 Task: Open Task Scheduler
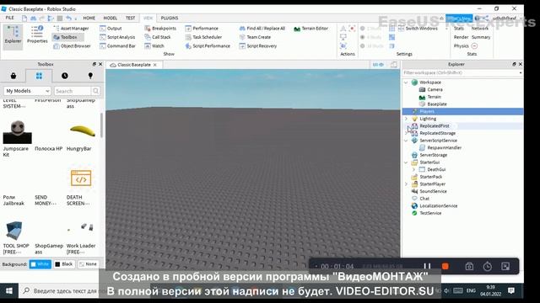point(203,37)
